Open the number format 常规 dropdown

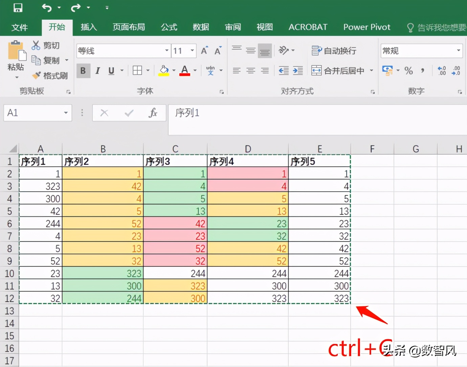click(458, 51)
